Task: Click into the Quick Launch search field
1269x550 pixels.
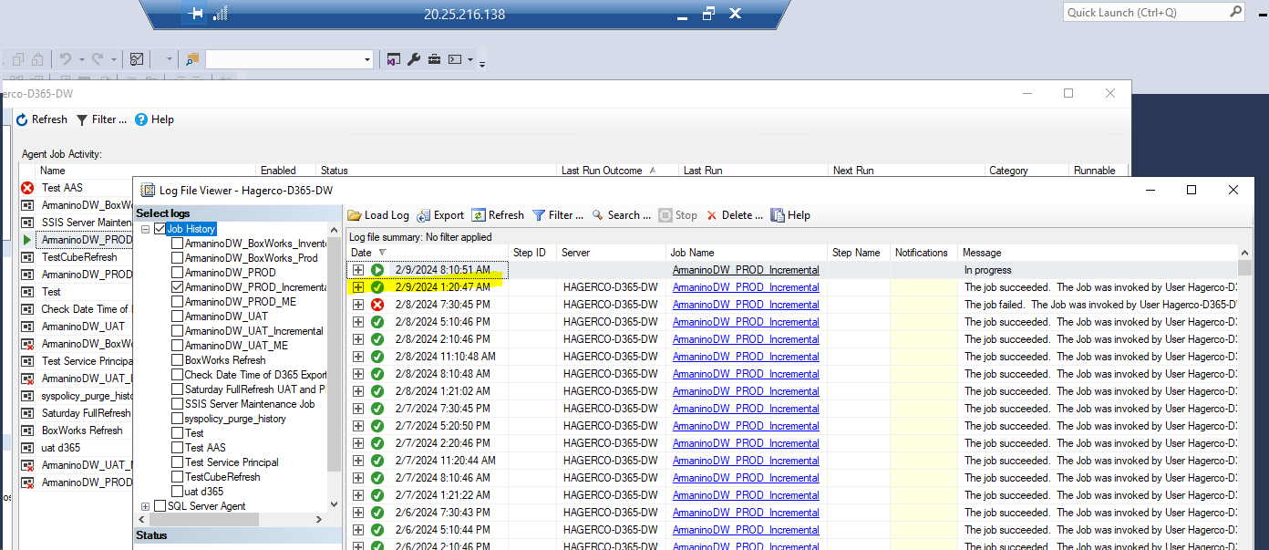Action: click(x=1146, y=12)
